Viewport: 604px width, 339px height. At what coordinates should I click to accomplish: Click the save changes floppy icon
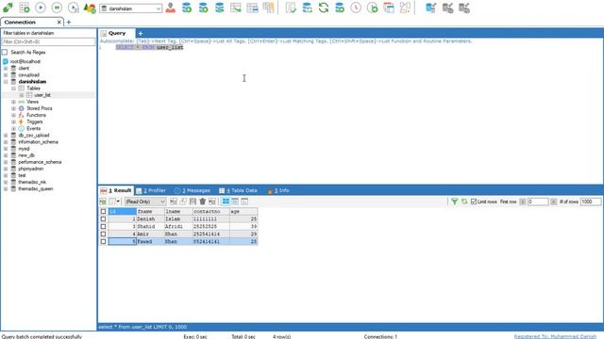(193, 202)
